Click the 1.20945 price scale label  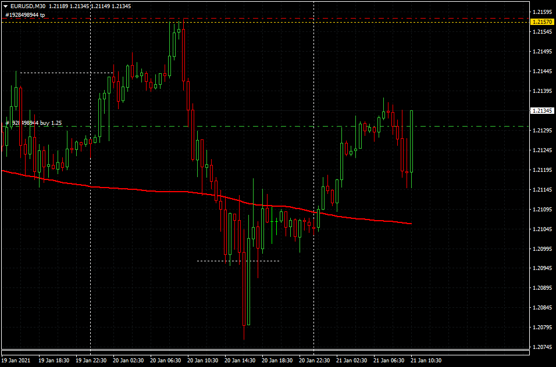[x=543, y=268]
